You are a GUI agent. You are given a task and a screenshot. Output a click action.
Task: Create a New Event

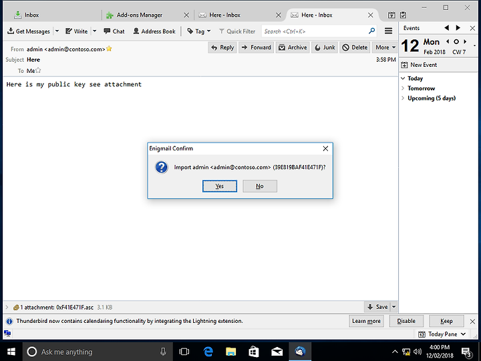(419, 65)
